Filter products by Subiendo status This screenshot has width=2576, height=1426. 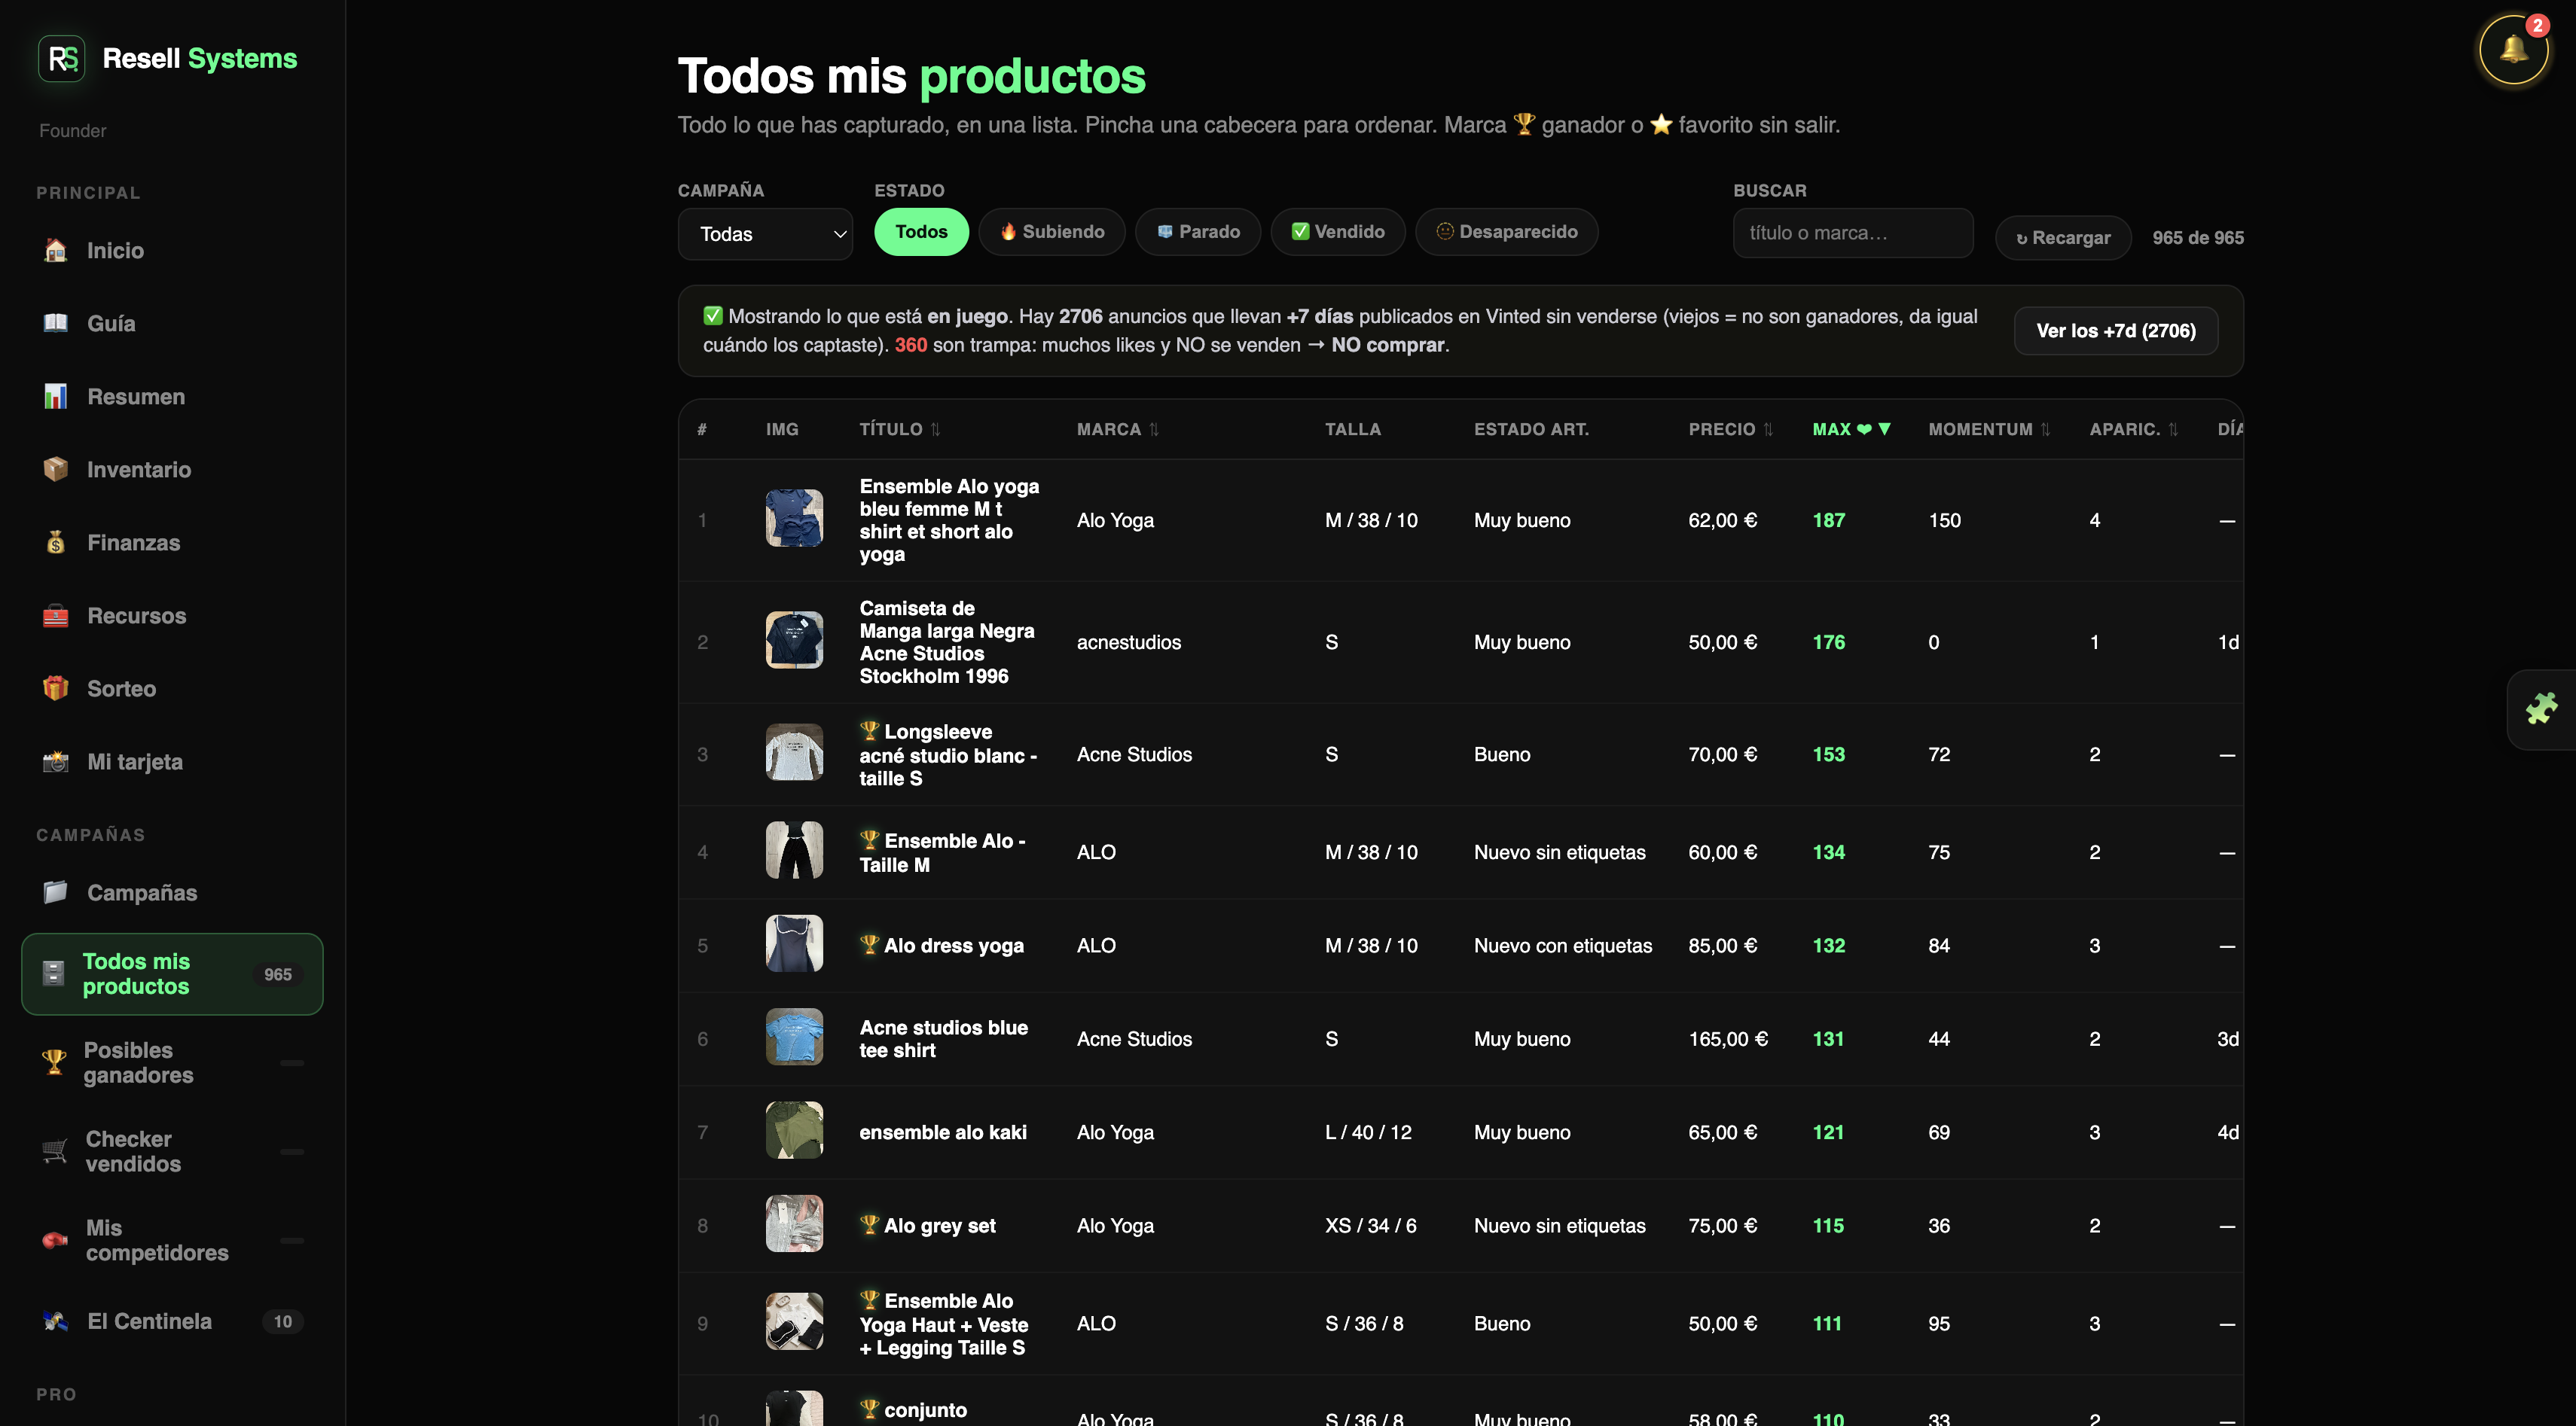[1052, 232]
